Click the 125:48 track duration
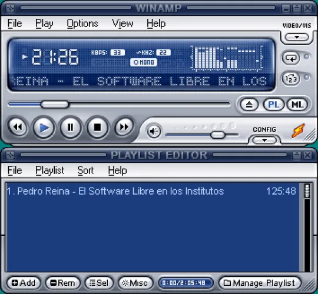318x294 pixels. (281, 191)
